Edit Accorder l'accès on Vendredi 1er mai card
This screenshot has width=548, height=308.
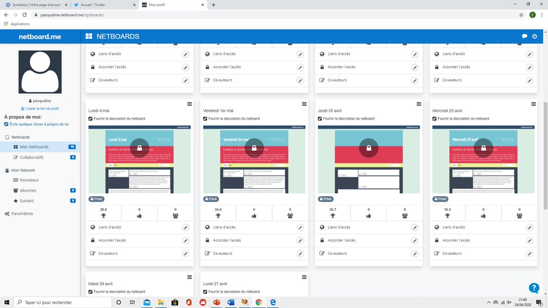(x=300, y=240)
